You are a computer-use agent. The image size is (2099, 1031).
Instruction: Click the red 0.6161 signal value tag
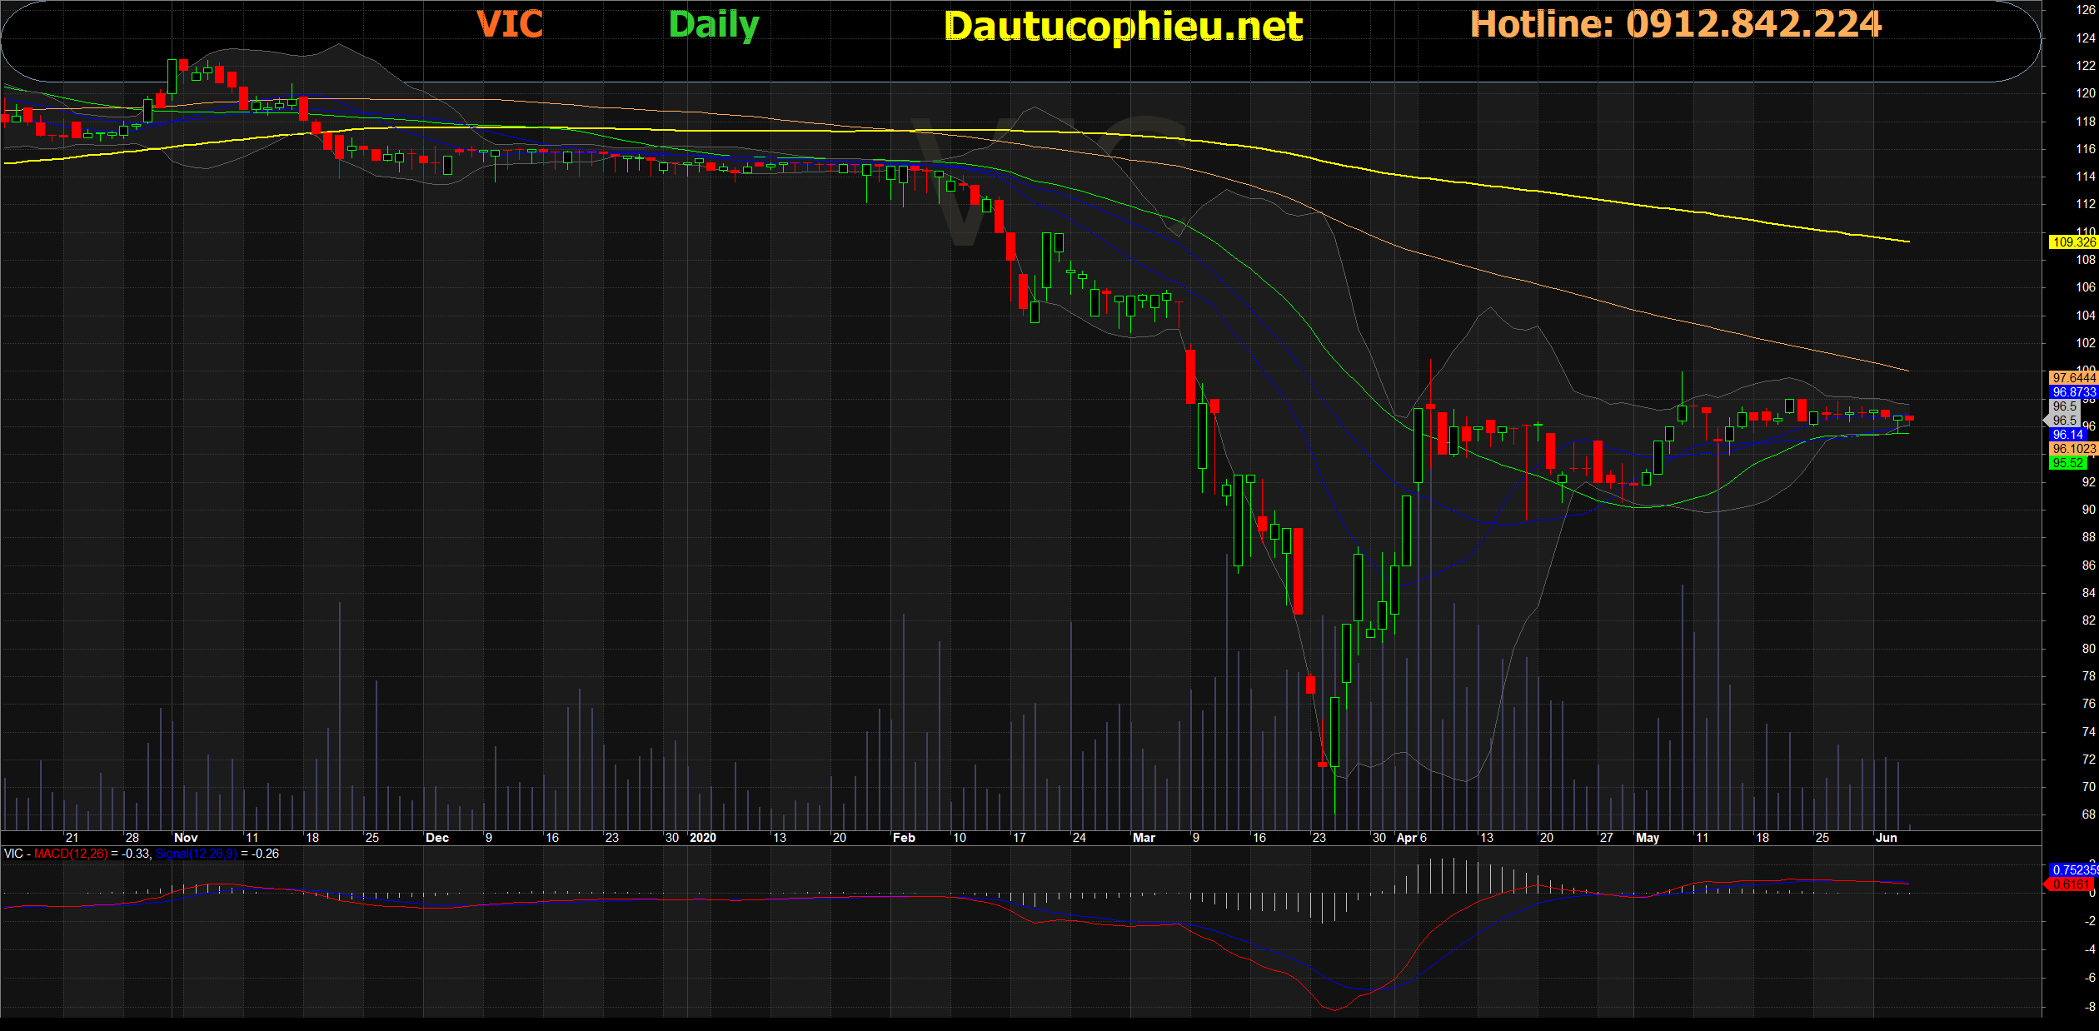(x=2071, y=884)
